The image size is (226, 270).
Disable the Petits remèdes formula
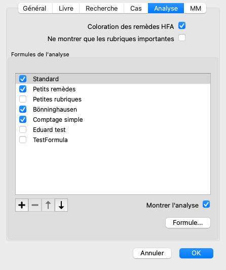tap(23, 89)
